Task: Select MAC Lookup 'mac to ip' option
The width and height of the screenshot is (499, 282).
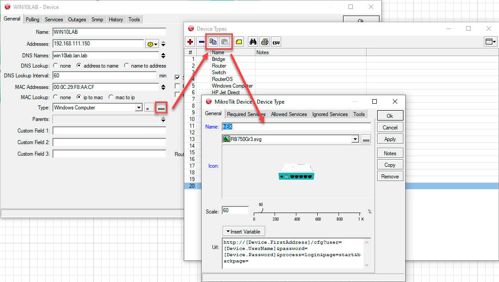Action: click(x=112, y=97)
